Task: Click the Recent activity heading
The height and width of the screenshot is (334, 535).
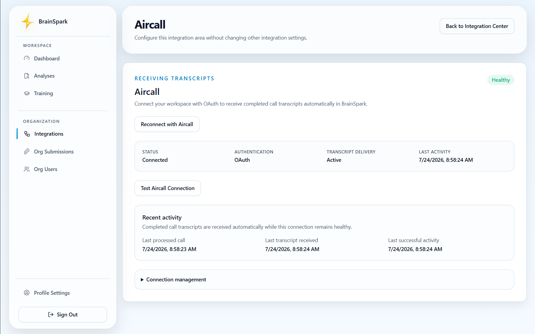Action: pyautogui.click(x=162, y=218)
